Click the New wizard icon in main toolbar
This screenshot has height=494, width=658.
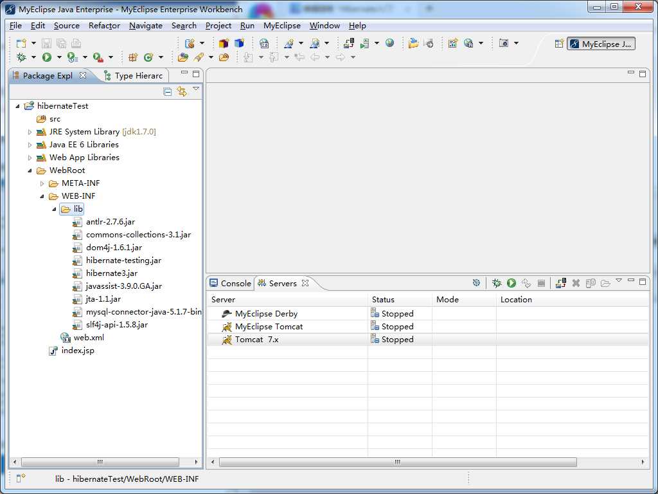[21, 43]
